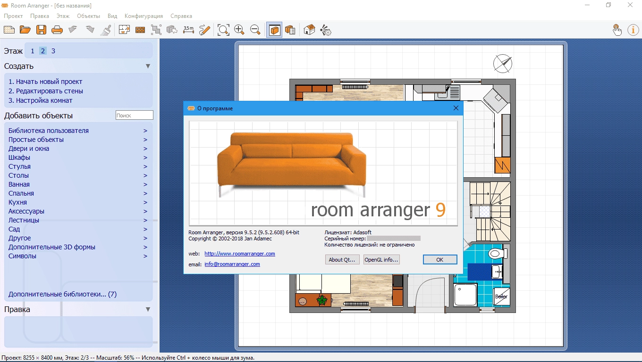Expand Аксессуары category
Image resolution: width=642 pixels, height=362 pixels.
(x=78, y=211)
